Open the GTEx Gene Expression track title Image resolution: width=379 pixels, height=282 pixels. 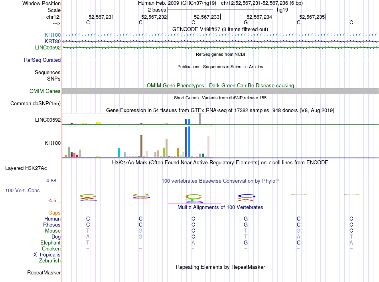click(x=220, y=110)
